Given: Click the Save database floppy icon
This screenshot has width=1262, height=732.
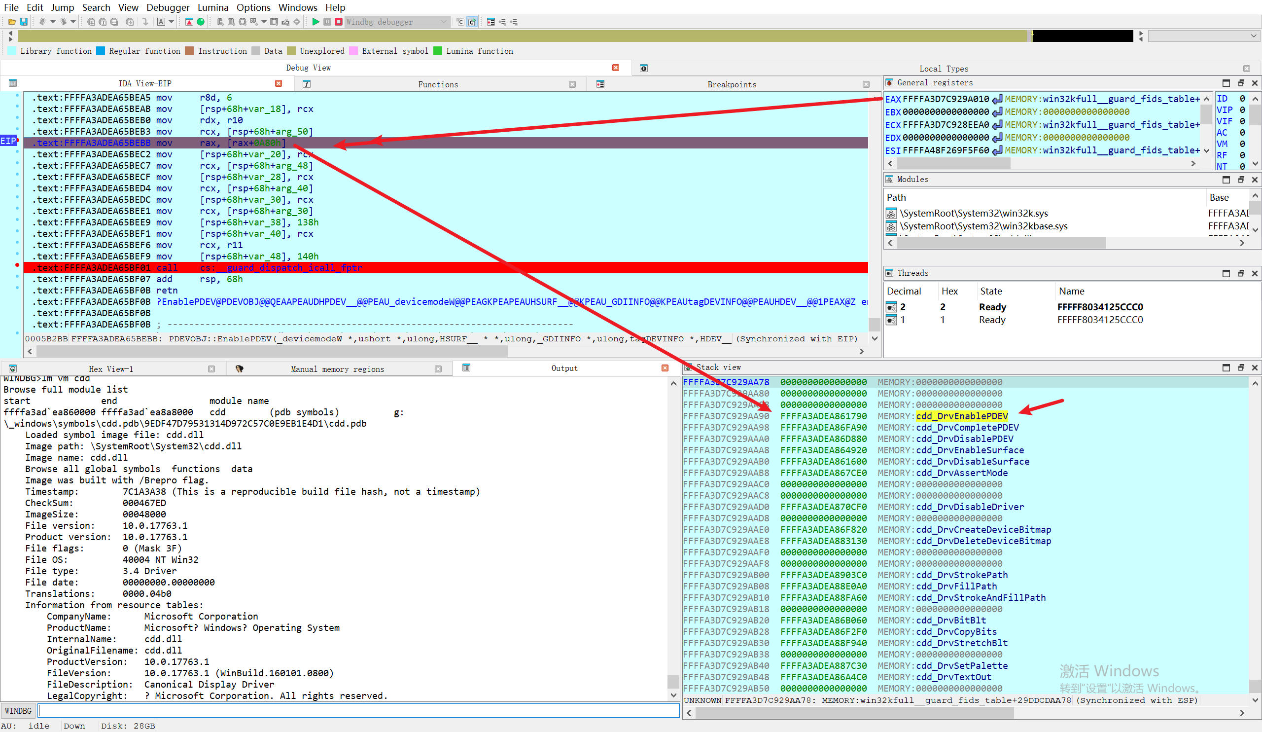Looking at the screenshot, I should coord(24,22).
